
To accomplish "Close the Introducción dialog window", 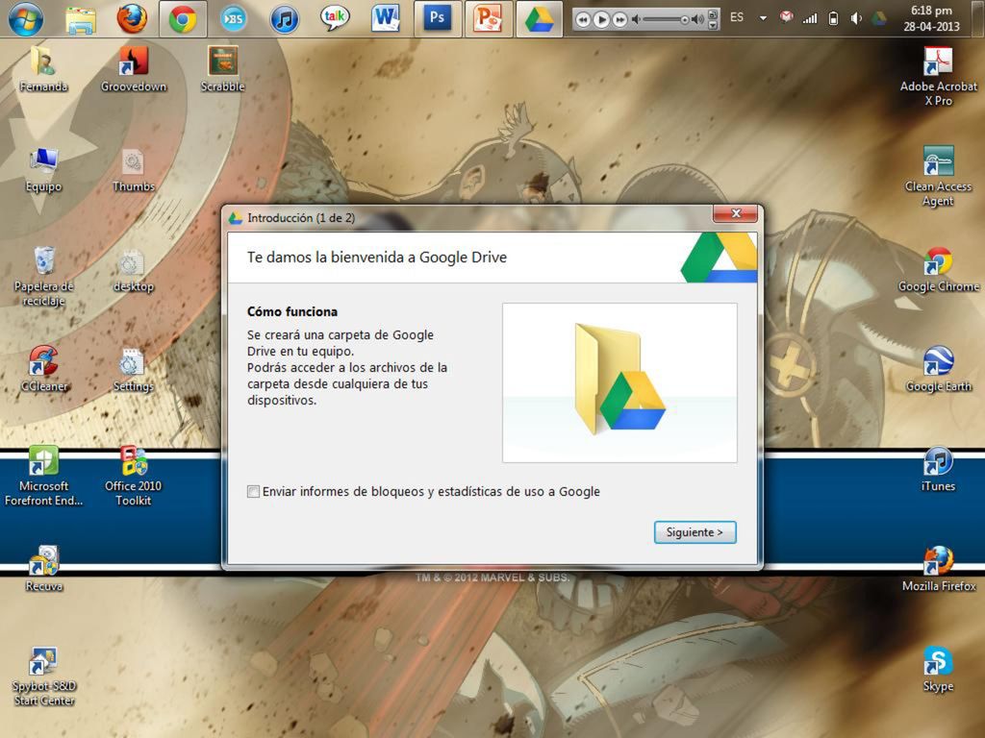I will pos(736,213).
